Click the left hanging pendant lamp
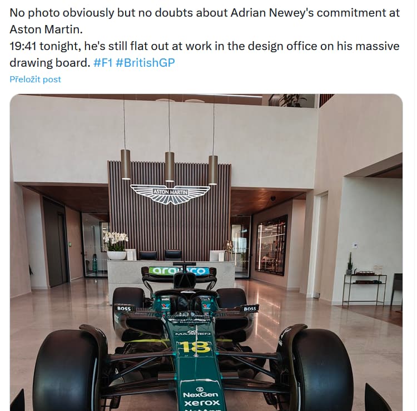This screenshot has width=417, height=411. pos(125,165)
